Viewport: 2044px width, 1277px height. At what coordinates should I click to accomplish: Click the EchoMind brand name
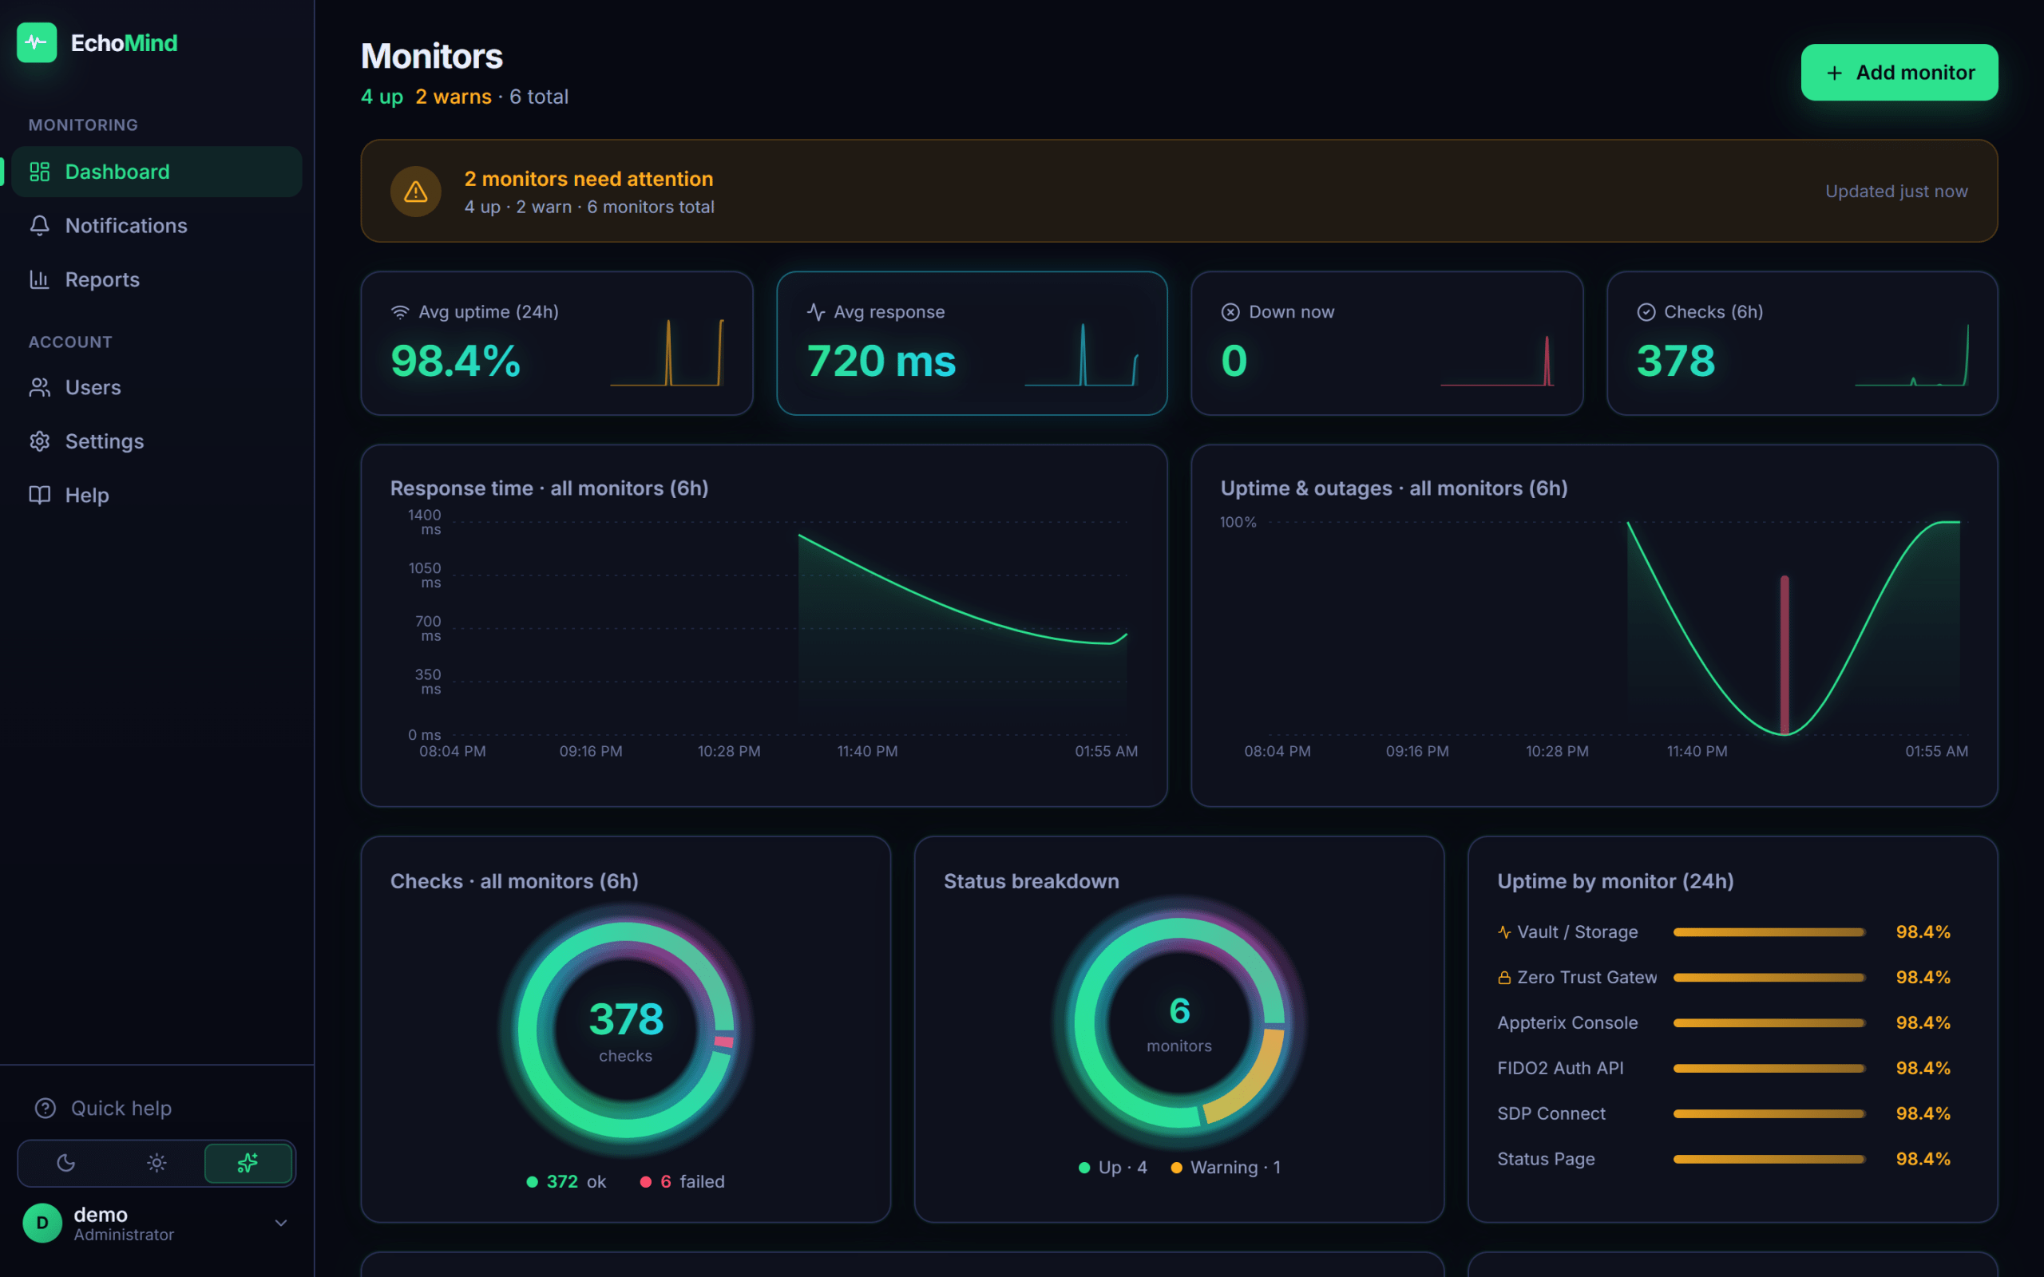click(x=125, y=42)
